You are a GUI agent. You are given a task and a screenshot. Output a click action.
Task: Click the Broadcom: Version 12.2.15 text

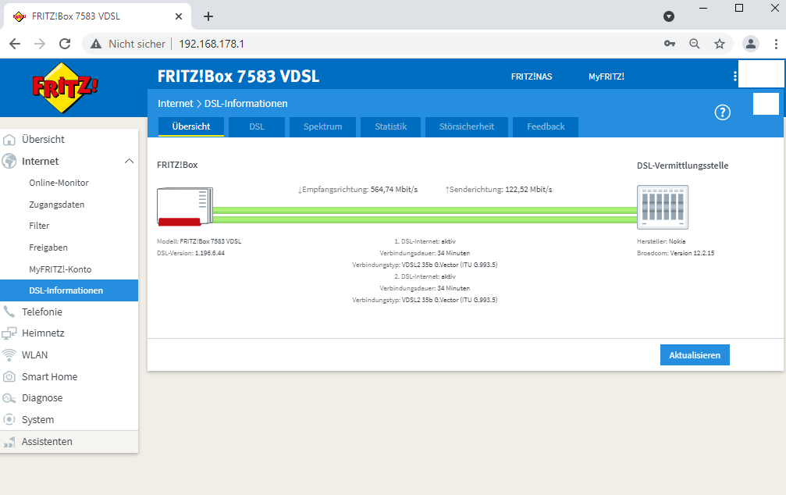(x=676, y=253)
